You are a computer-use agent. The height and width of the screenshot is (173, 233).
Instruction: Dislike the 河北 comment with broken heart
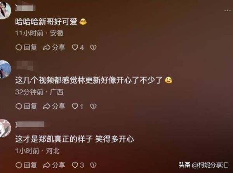[93, 165]
